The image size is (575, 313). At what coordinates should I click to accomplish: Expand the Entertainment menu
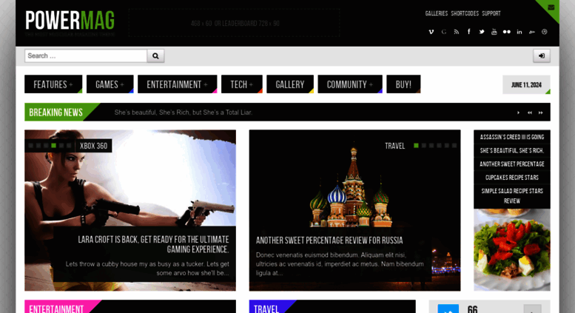[177, 84]
